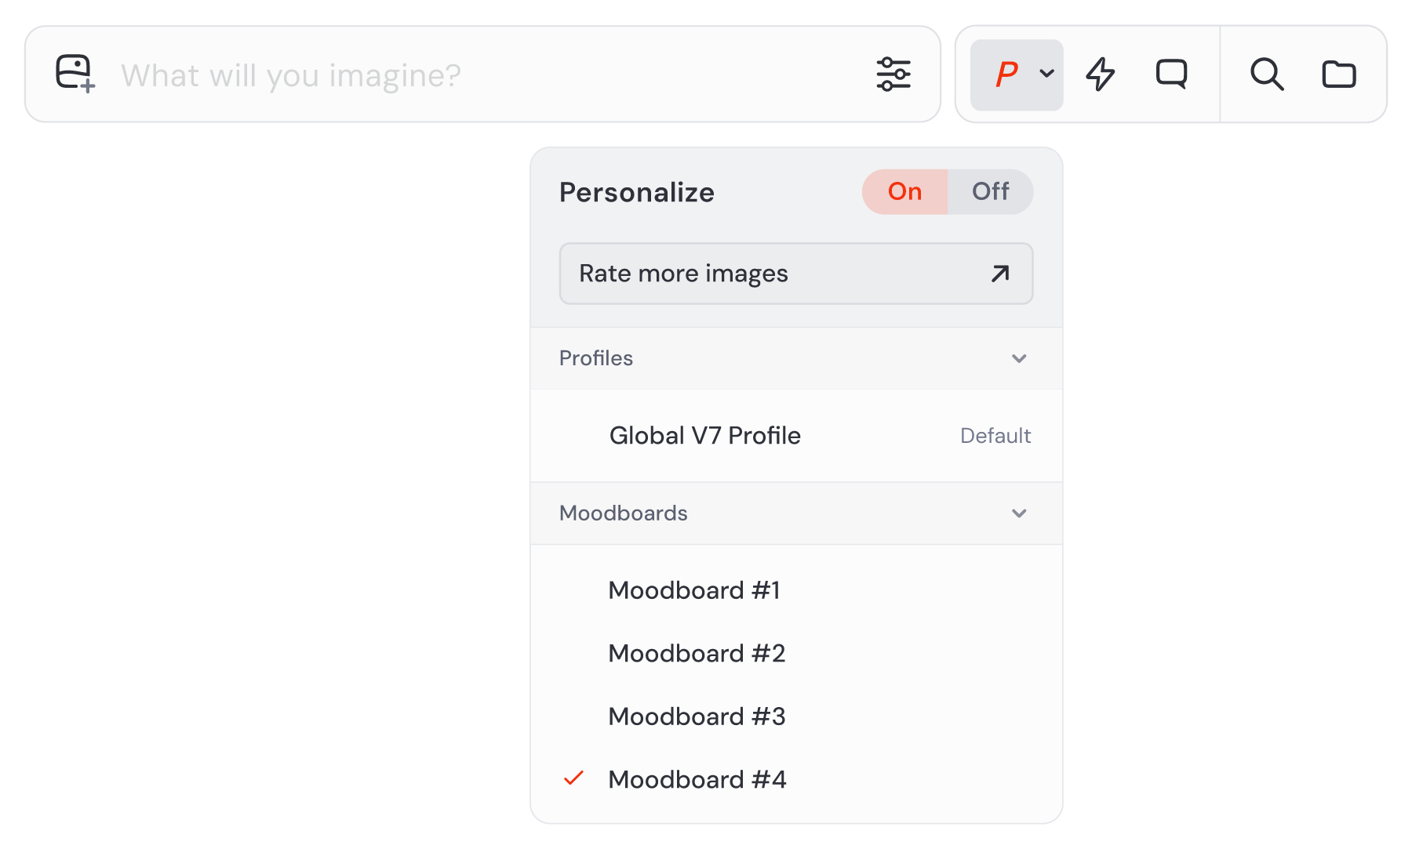Open the dropdown arrow next to P
This screenshot has height=856, width=1412.
pyautogui.click(x=1046, y=74)
